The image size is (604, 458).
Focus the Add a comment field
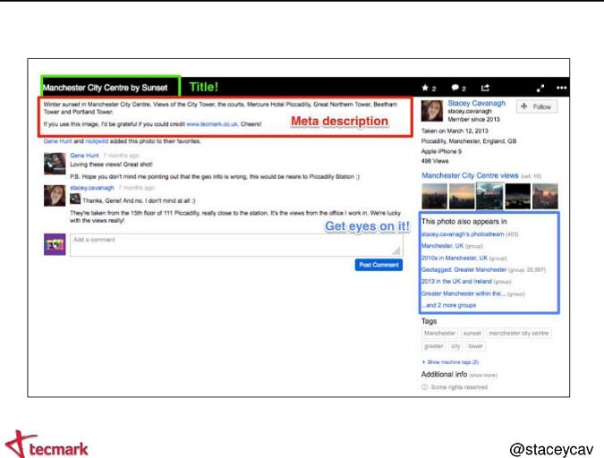click(x=236, y=244)
